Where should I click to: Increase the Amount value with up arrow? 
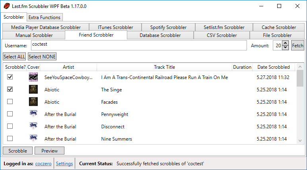coord(286,43)
